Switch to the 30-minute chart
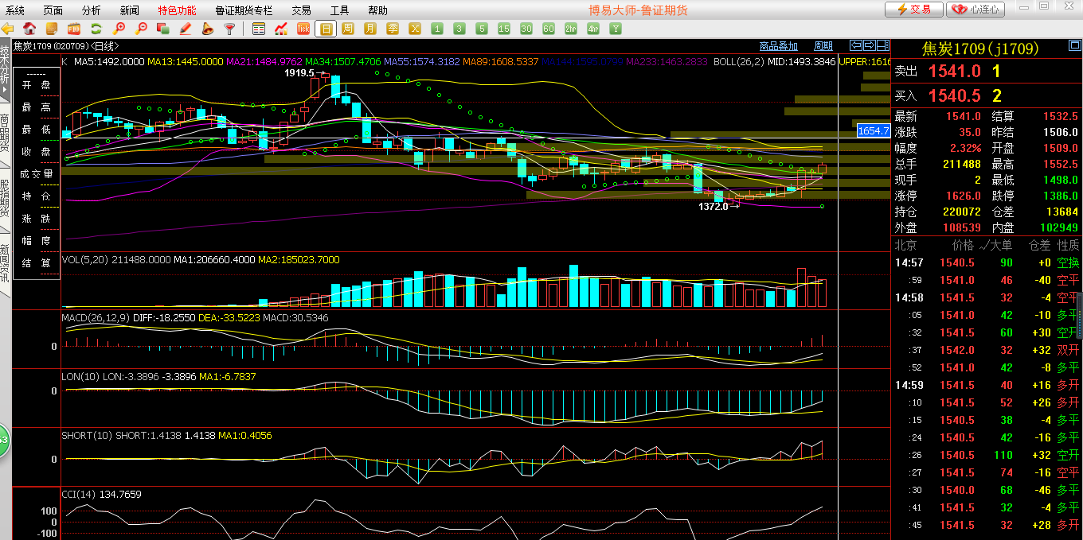Screen dimensions: 1083x540 pyautogui.click(x=526, y=29)
